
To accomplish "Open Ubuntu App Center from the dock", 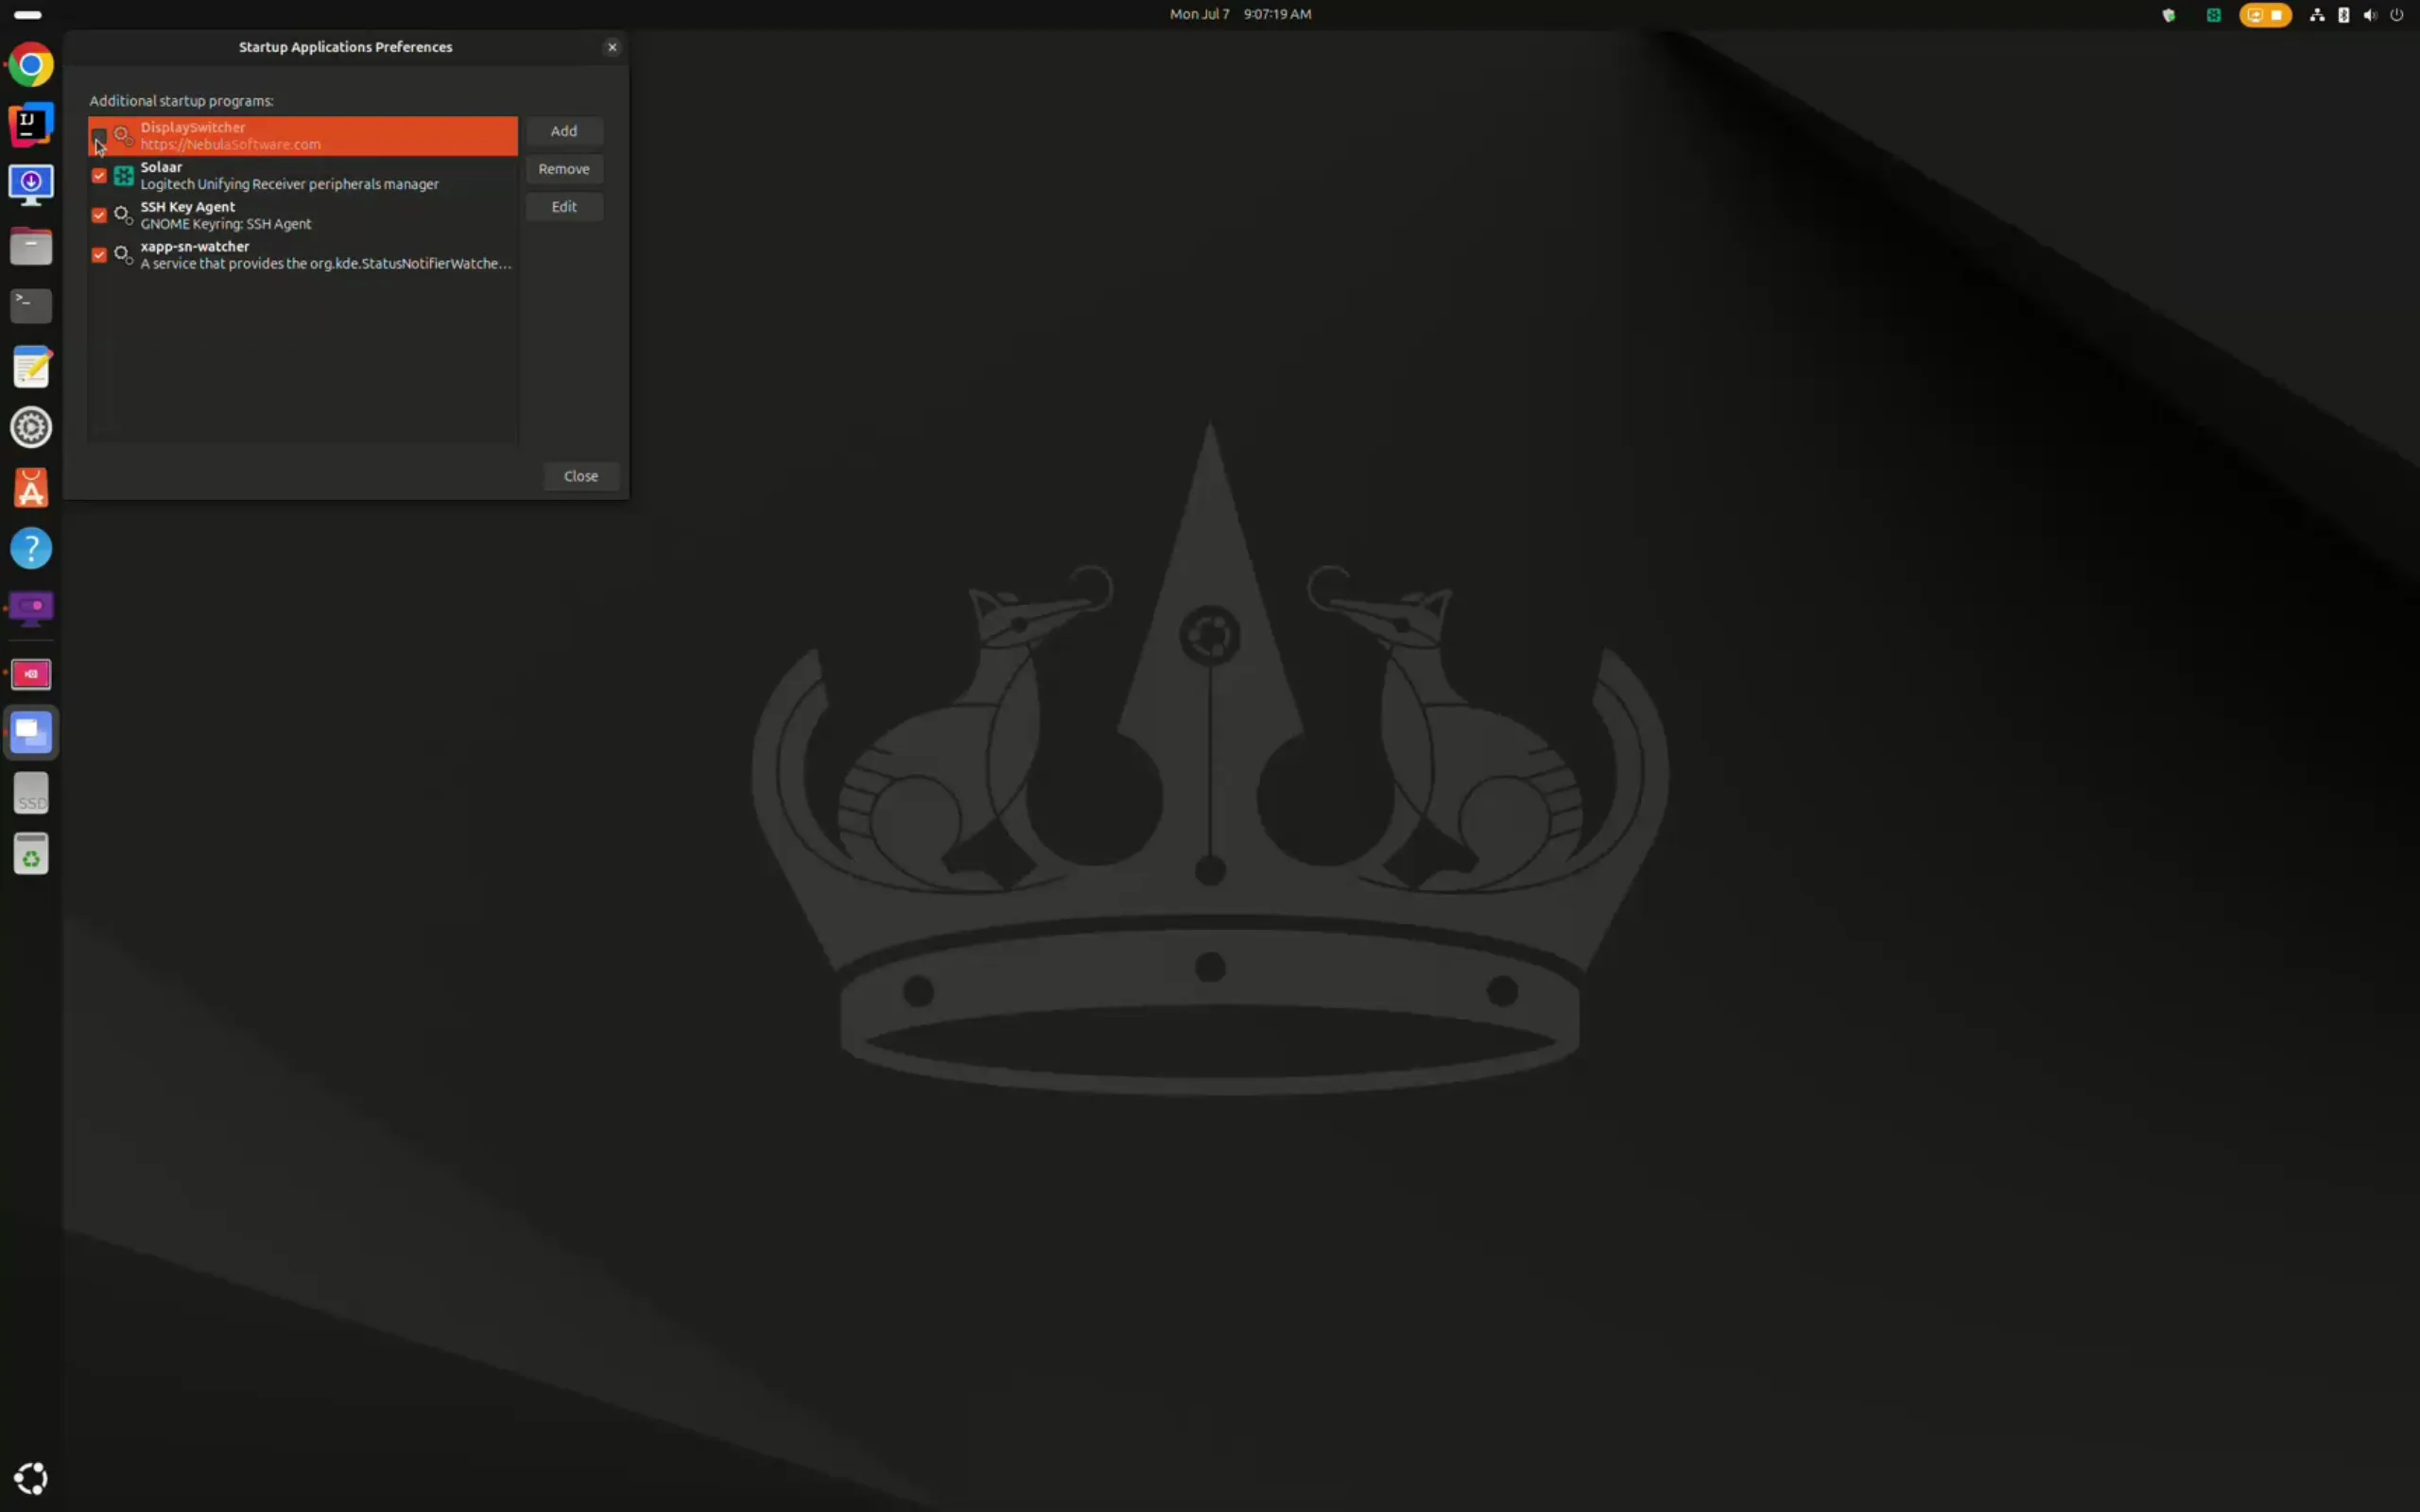I will (31, 489).
